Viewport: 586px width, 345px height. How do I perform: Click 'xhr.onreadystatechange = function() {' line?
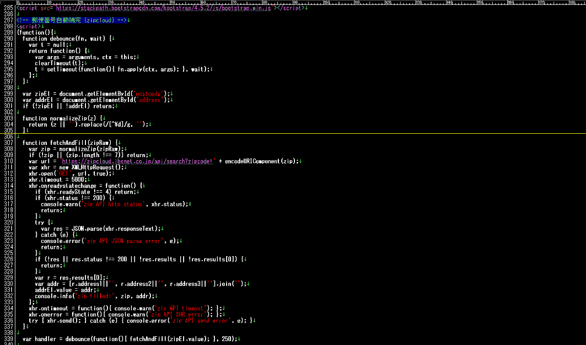click(85, 185)
